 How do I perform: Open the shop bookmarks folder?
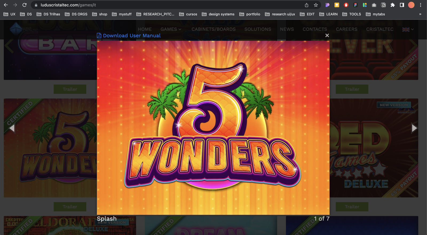tap(100, 14)
